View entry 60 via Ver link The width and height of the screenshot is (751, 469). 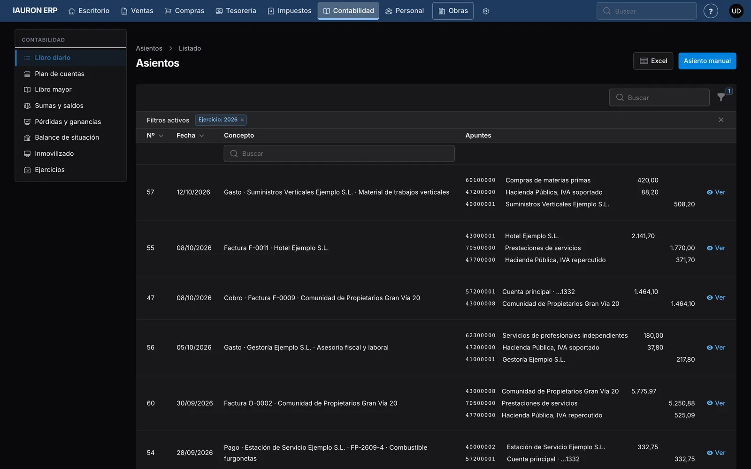point(716,403)
